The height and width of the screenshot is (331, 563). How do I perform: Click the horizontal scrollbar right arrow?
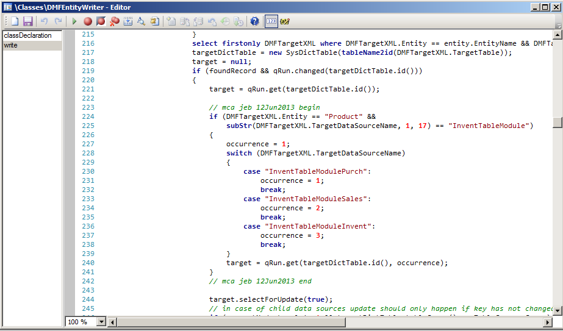[548, 321]
